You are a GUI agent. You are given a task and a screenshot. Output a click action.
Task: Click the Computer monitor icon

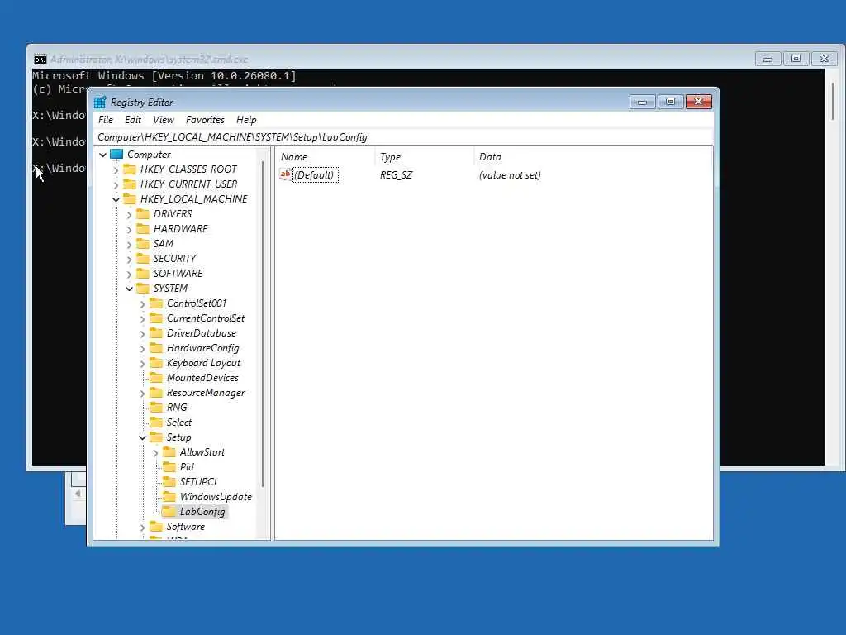[116, 155]
